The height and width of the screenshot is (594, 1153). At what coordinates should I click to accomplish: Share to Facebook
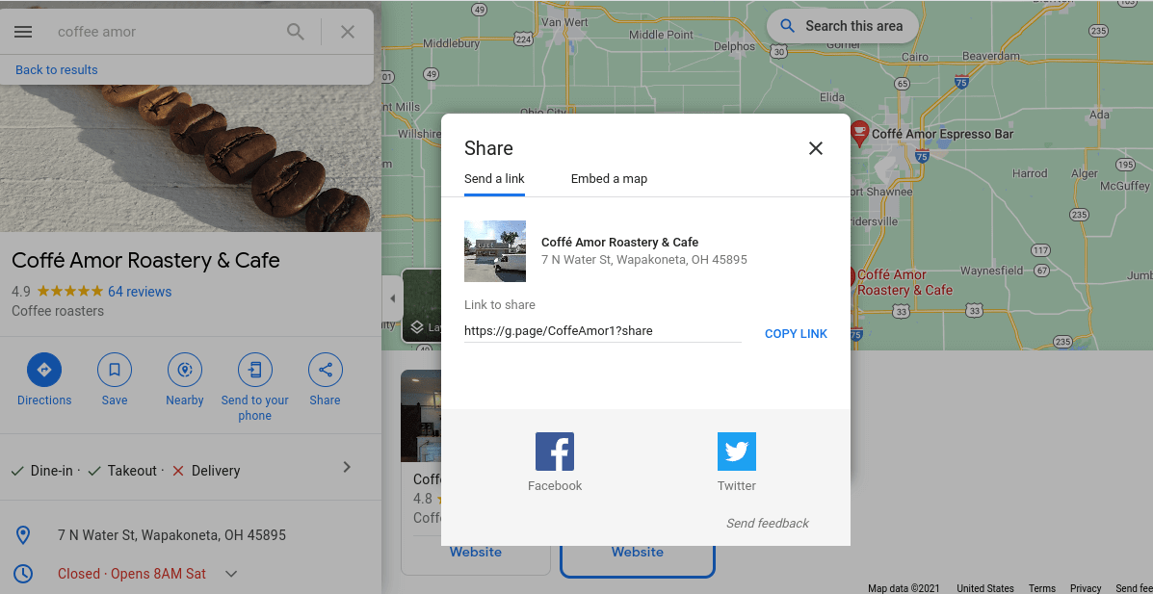click(x=555, y=452)
